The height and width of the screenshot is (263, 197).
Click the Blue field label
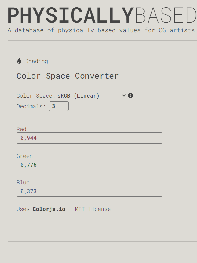[x=23, y=183]
